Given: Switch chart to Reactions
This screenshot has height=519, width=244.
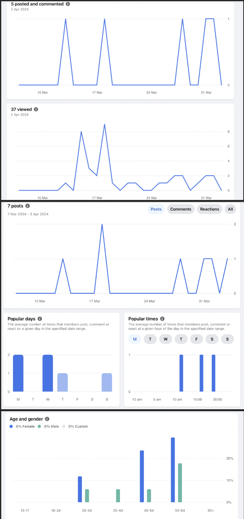Looking at the screenshot, I should [209, 209].
